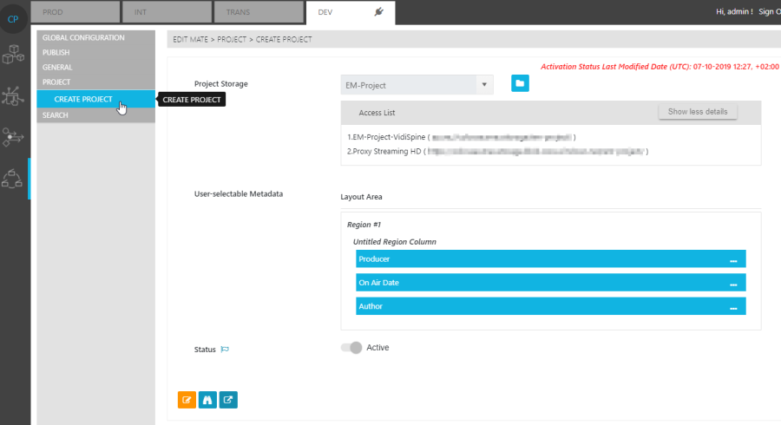This screenshot has width=781, height=425.
Task: Open ellipsis menu on Author row
Action: coord(733,307)
